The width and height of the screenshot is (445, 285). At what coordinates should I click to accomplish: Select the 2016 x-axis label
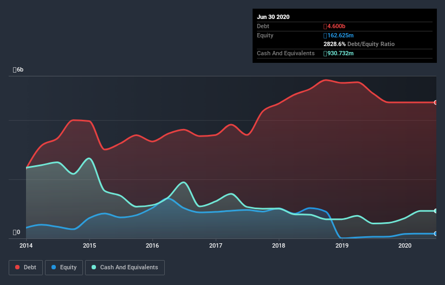click(x=152, y=245)
